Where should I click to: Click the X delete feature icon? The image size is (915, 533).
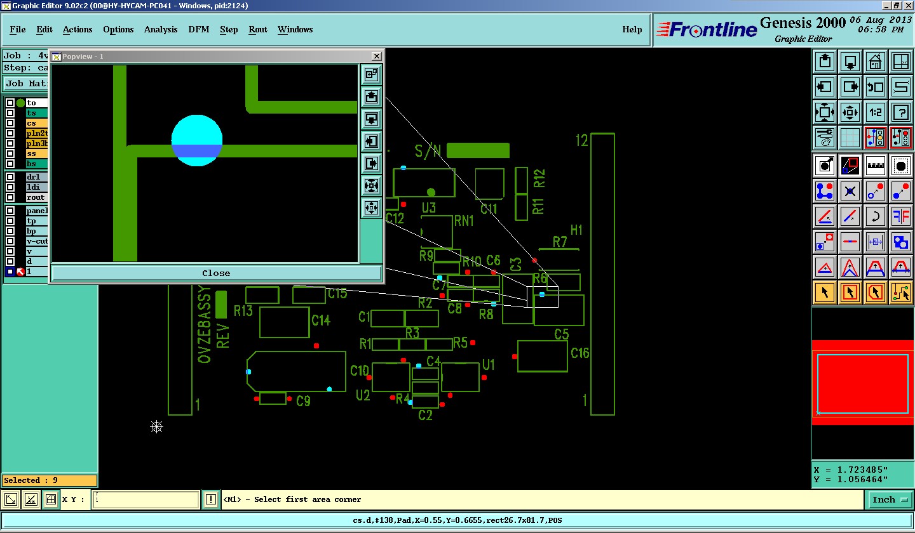click(850, 191)
